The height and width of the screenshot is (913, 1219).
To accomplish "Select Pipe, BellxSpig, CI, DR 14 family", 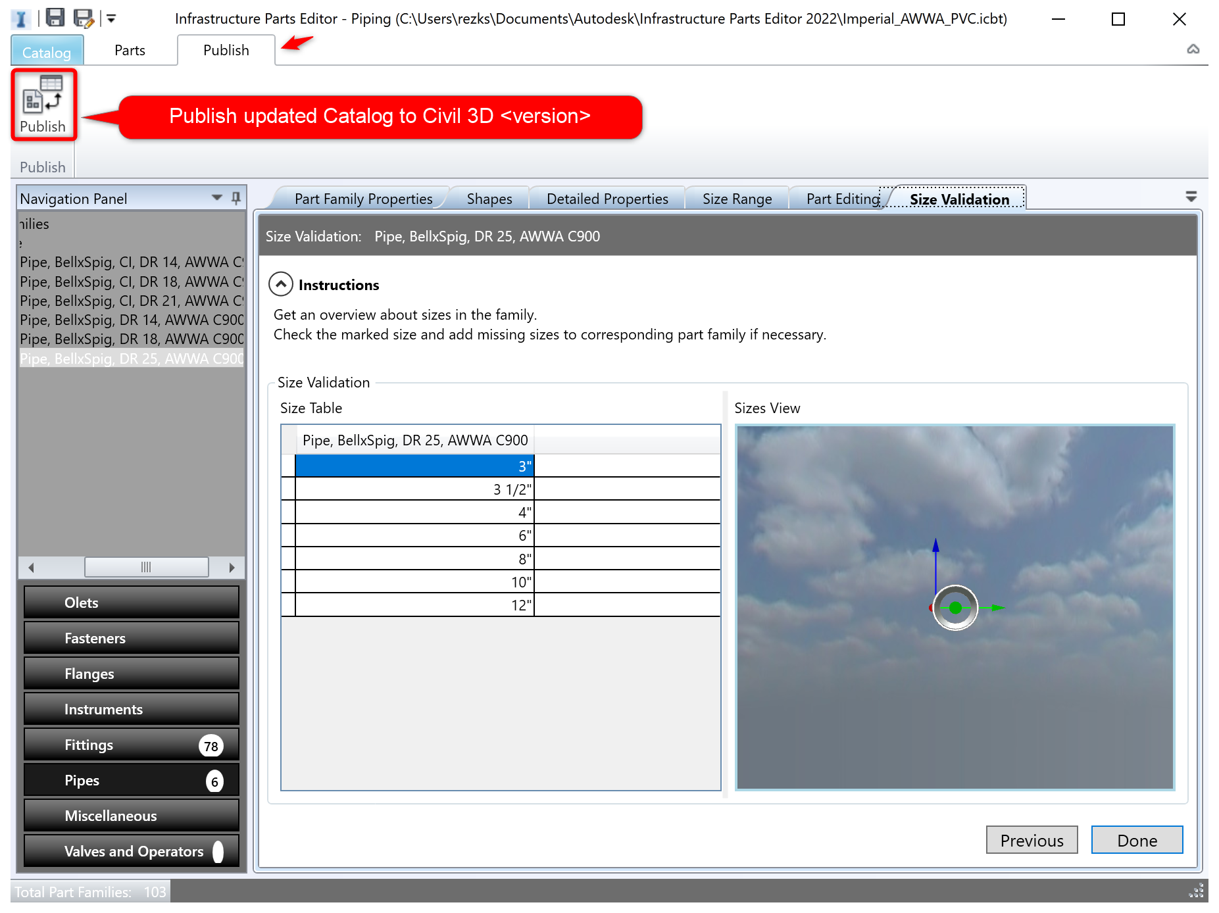I will 132,262.
